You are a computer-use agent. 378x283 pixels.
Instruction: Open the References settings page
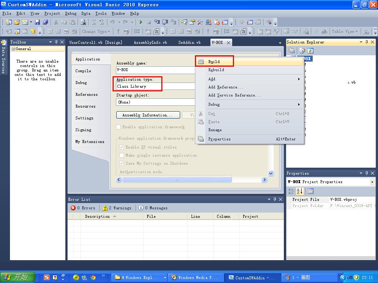pyautogui.click(x=86, y=94)
